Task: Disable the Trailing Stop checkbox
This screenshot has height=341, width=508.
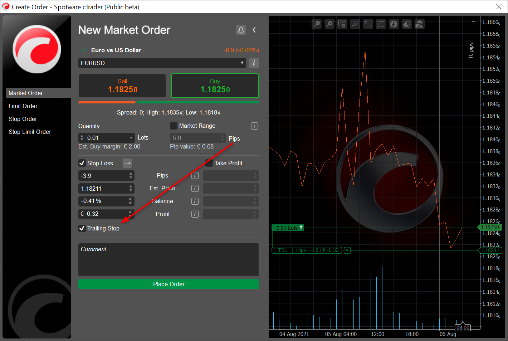Action: (x=82, y=228)
